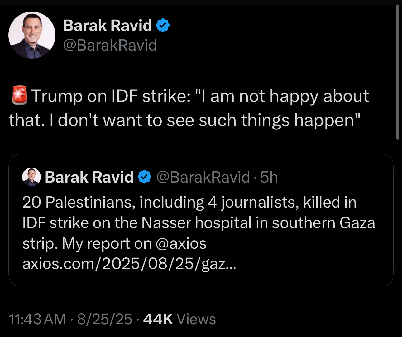Click the Trump on IDF strike tweet text
This screenshot has height=337, width=402.
(199, 96)
